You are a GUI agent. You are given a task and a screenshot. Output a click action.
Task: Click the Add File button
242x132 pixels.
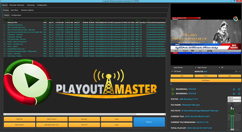click(x=19, y=119)
